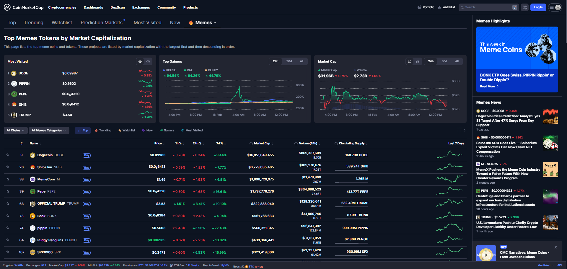Select the Top filter chip

pyautogui.click(x=83, y=131)
